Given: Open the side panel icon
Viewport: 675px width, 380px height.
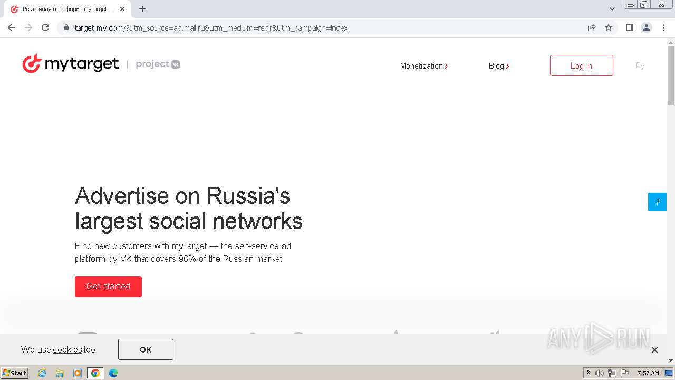Looking at the screenshot, I should tap(629, 27).
